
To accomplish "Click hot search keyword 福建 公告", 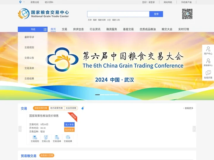I will pos(116,20).
